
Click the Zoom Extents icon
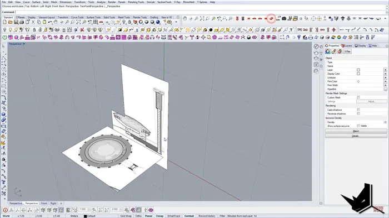78,22
